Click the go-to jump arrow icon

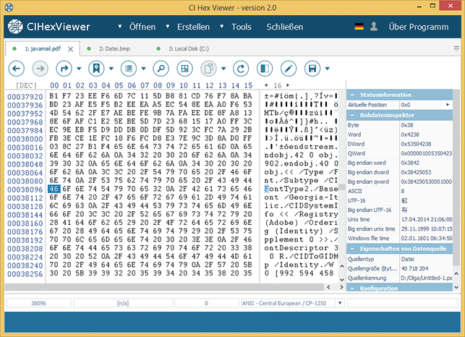tap(64, 69)
